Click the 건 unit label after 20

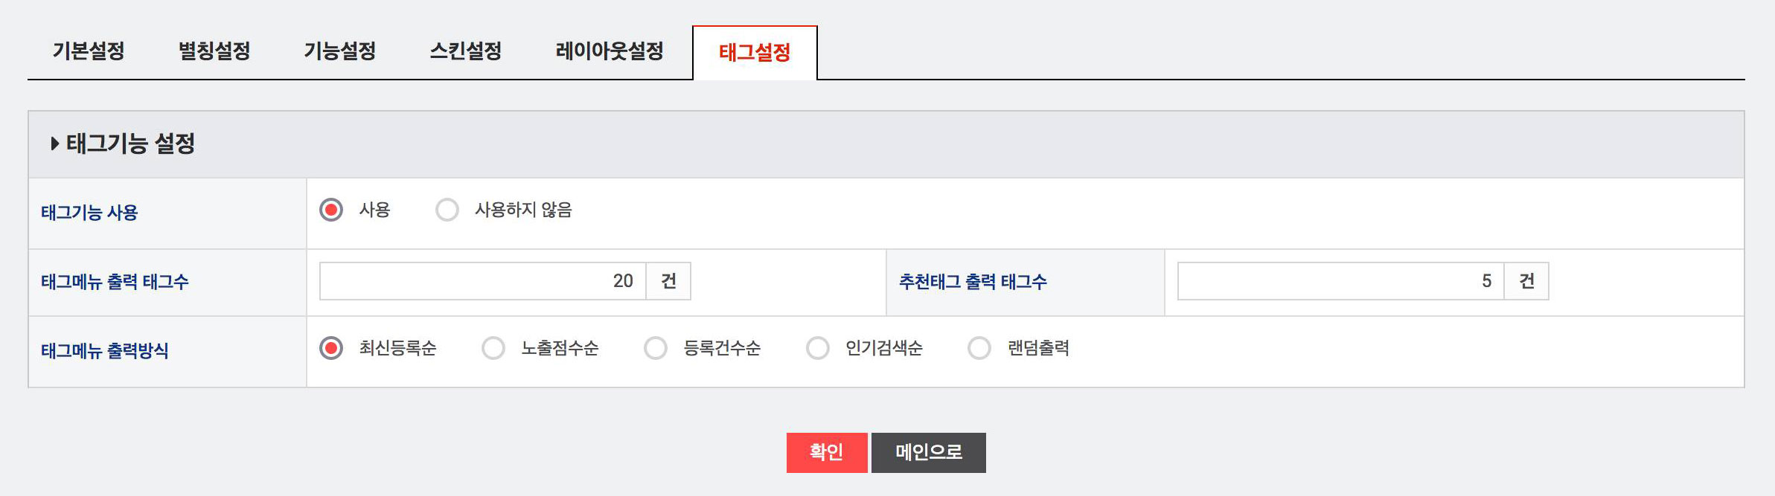coord(668,281)
